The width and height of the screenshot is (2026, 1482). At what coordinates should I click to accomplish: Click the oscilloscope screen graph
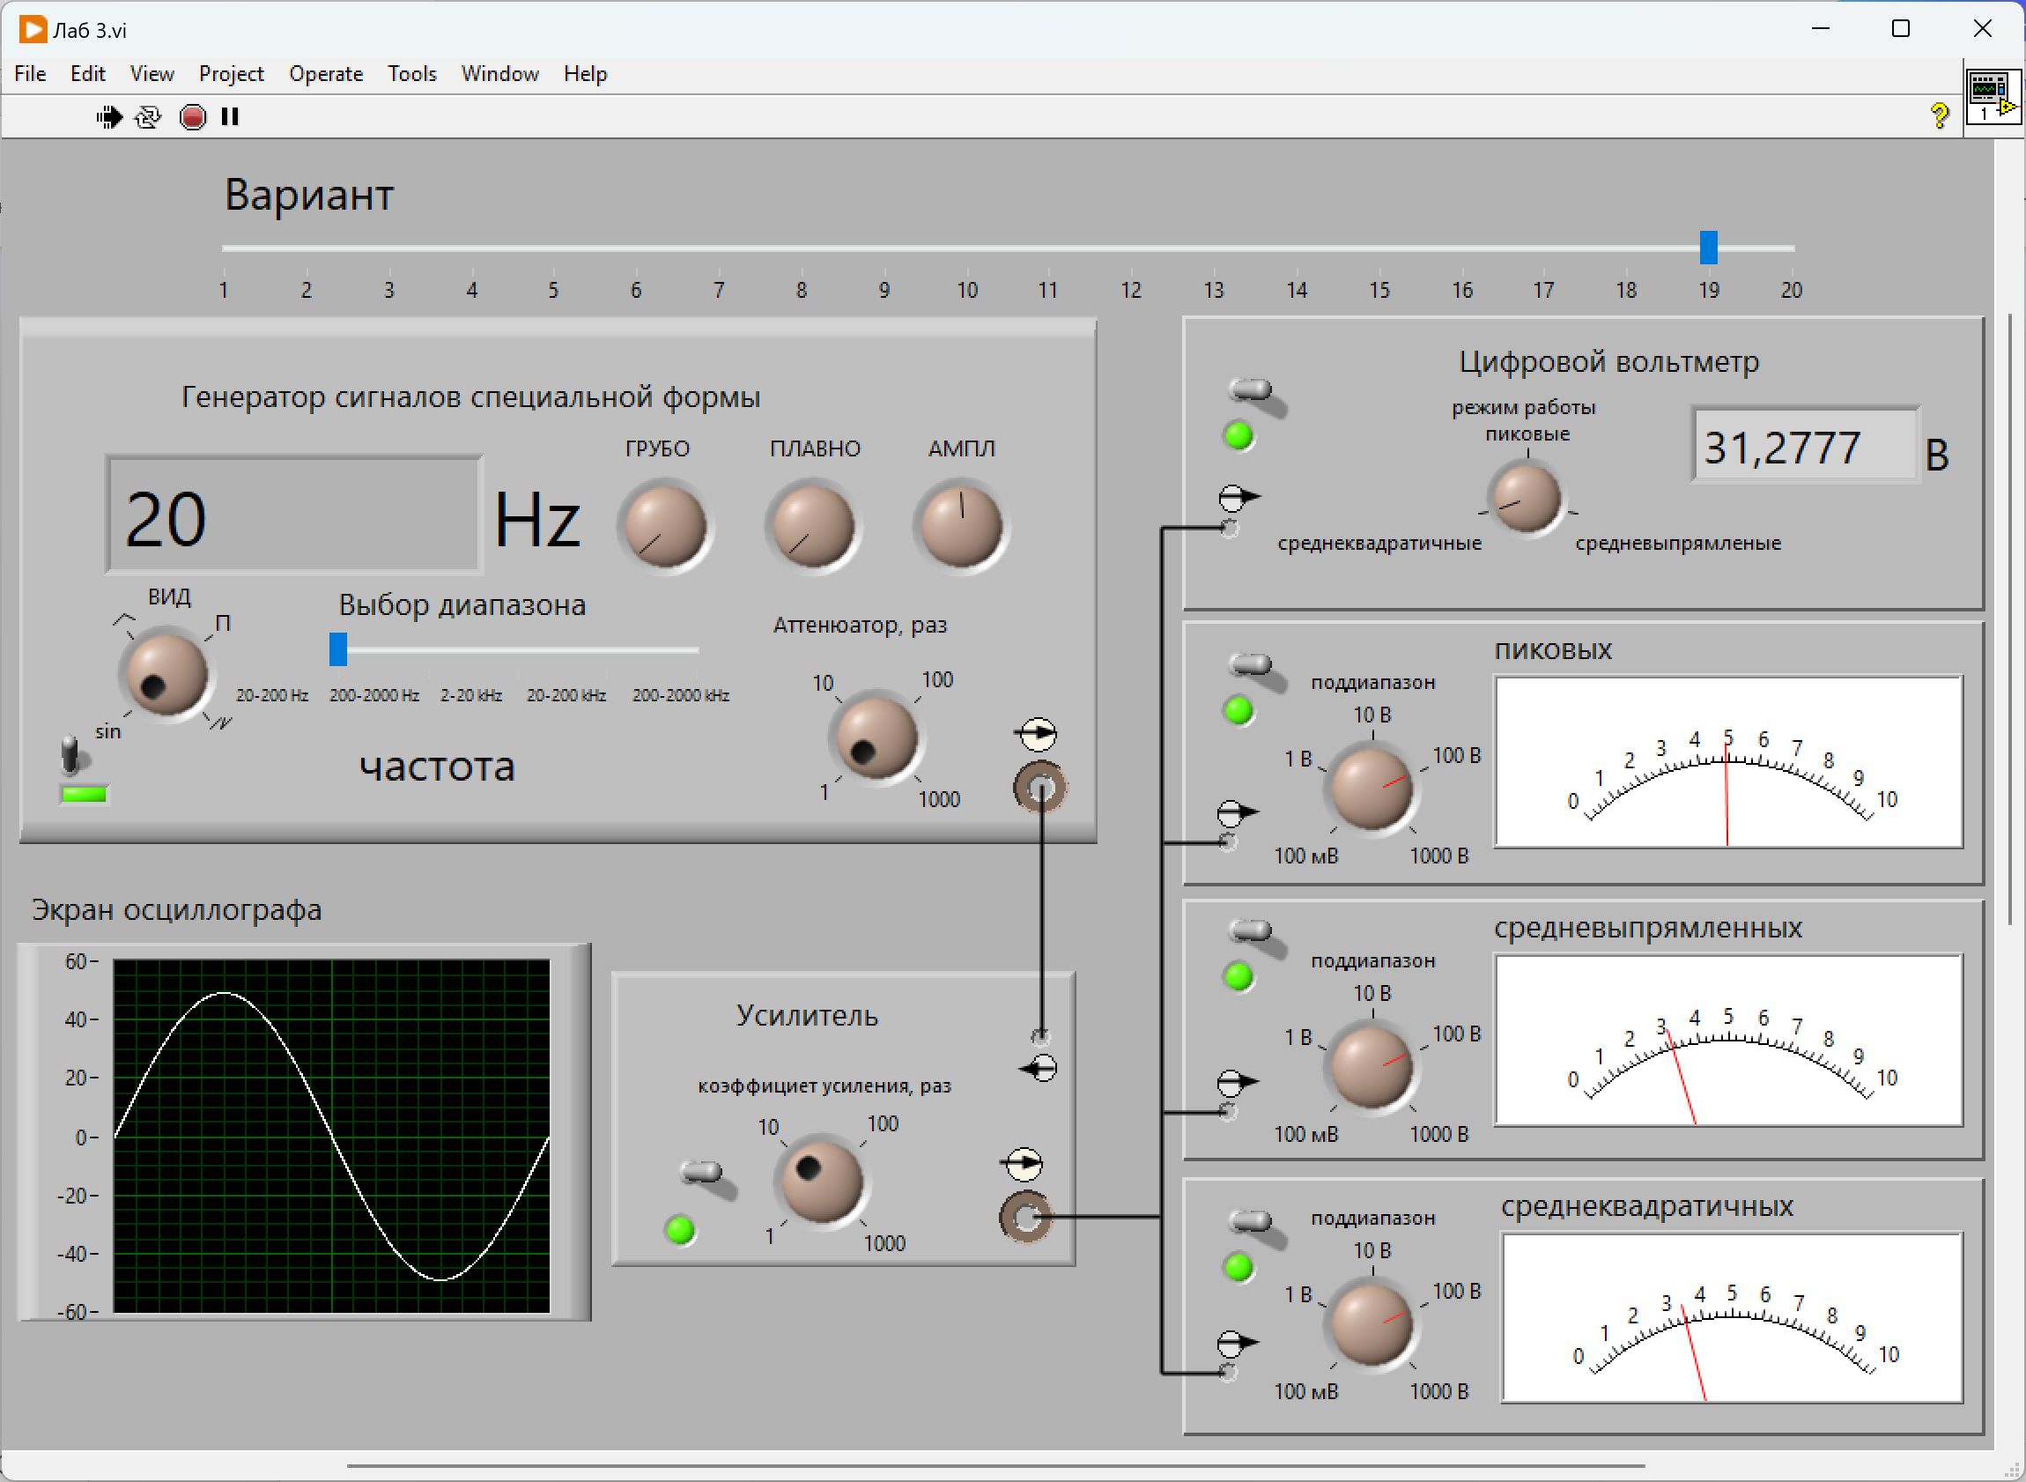point(332,1137)
